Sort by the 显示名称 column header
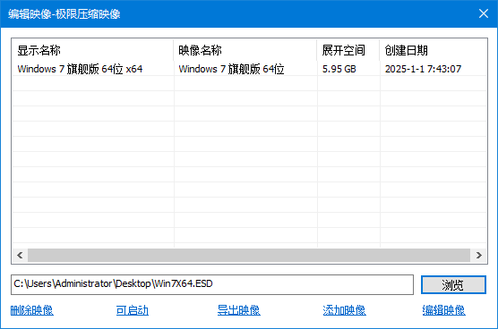 (93, 50)
